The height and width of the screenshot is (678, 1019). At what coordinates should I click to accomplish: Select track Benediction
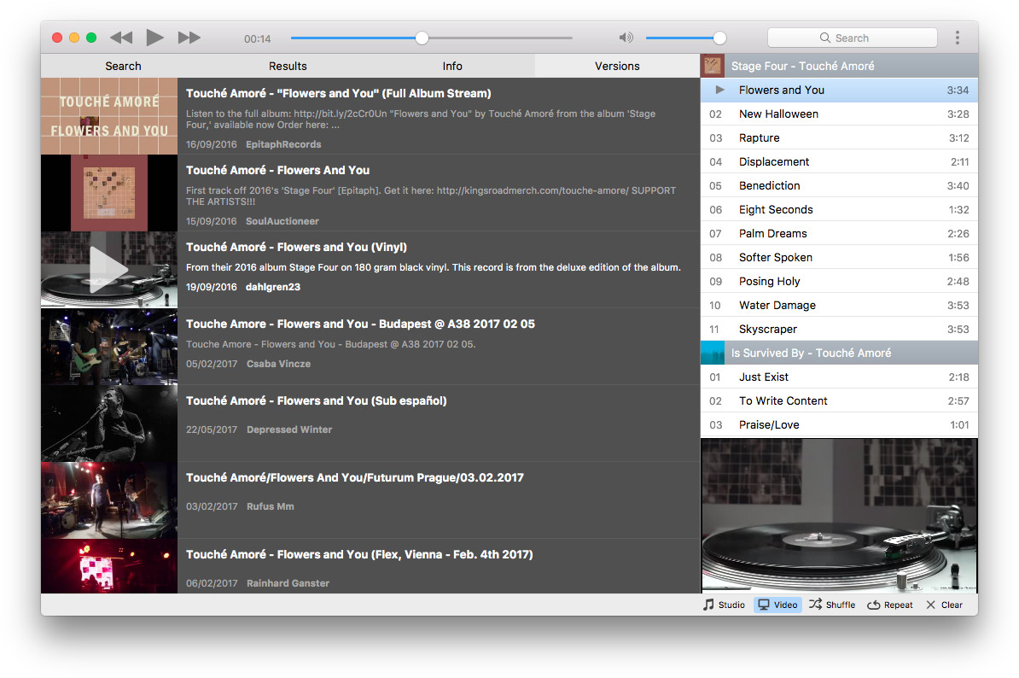click(839, 185)
